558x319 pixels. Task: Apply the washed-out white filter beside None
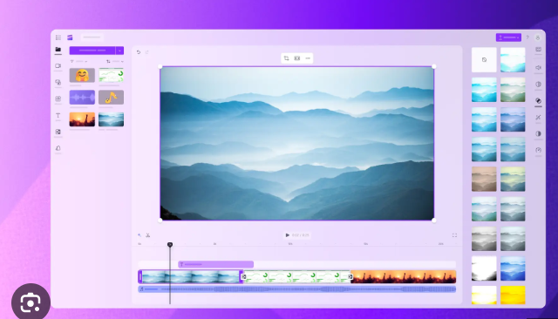tap(513, 60)
